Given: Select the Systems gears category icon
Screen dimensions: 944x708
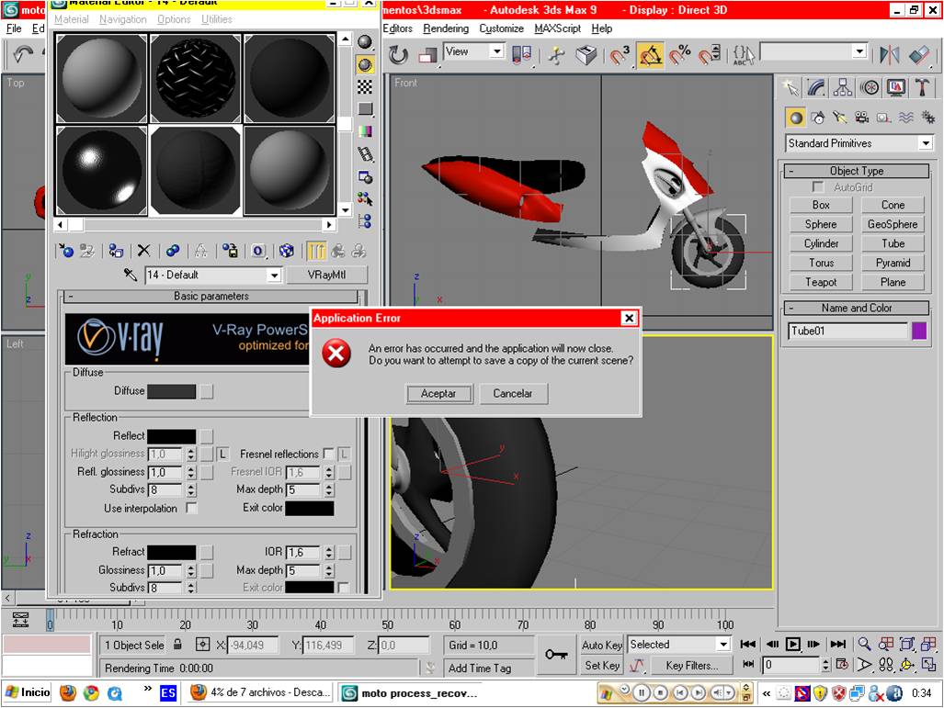Looking at the screenshot, I should click(x=927, y=118).
